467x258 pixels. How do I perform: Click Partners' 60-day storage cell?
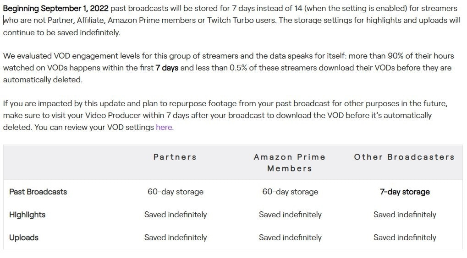click(x=176, y=192)
